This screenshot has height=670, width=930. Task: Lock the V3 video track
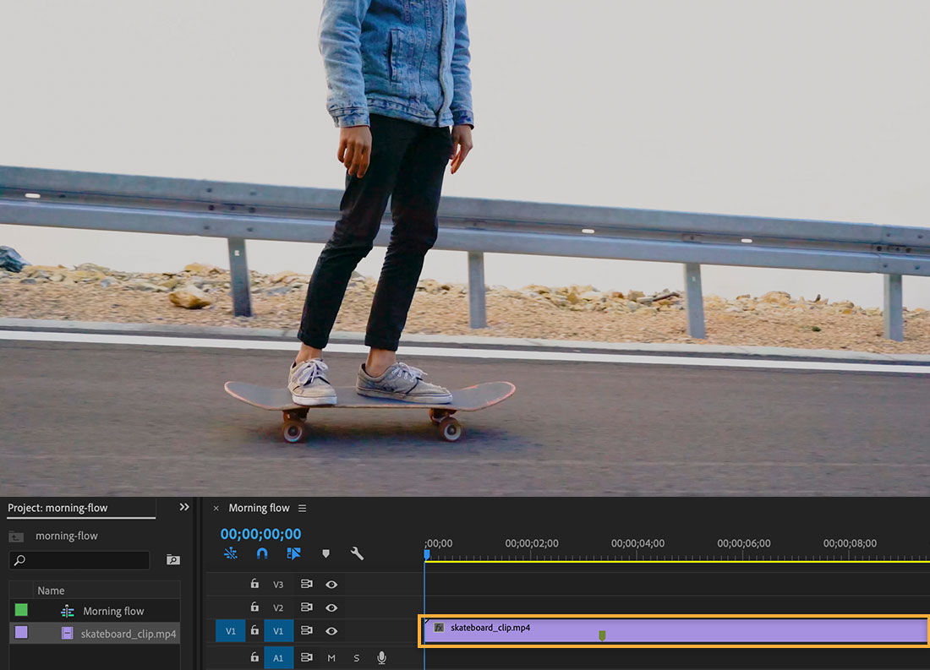[x=254, y=585]
